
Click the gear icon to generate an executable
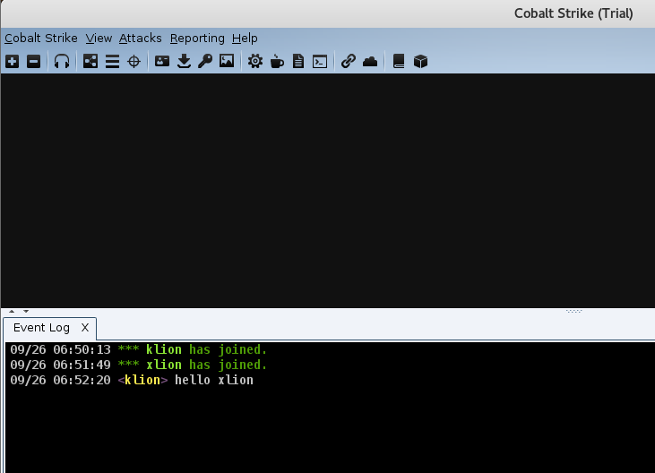[x=254, y=62]
